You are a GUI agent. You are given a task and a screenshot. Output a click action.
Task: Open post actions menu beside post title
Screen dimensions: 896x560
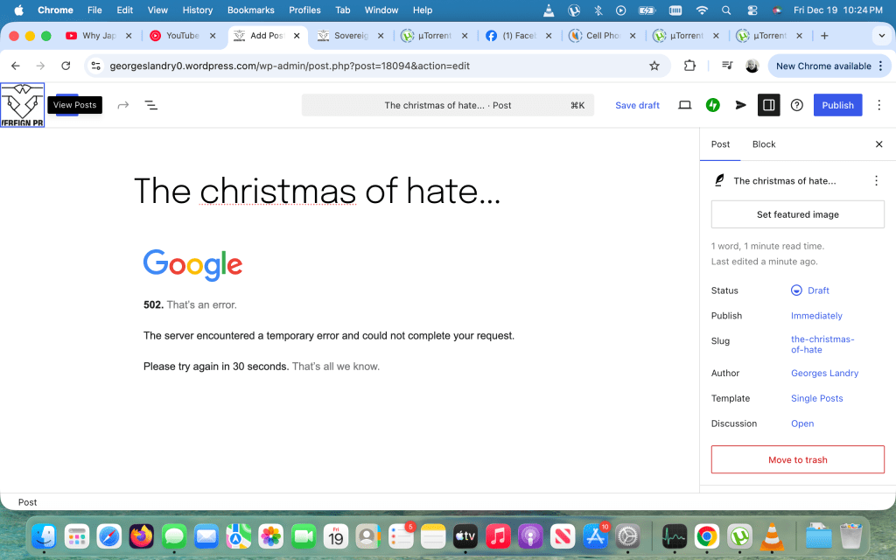point(876,180)
